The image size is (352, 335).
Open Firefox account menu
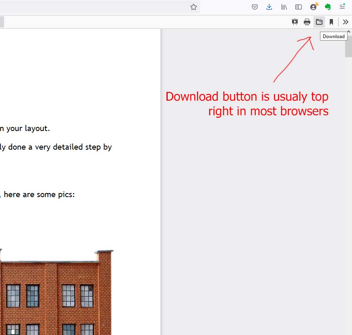[314, 7]
